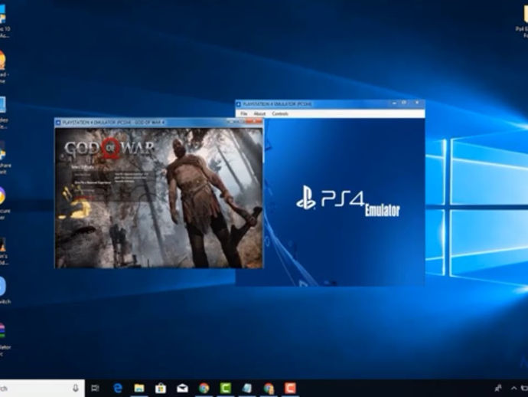
Task: Open File Explorer from the taskbar
Action: pos(139,389)
